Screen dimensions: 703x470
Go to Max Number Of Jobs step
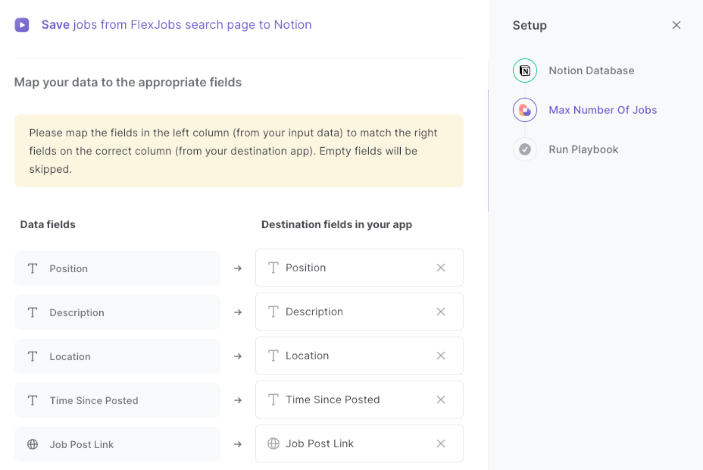602,110
